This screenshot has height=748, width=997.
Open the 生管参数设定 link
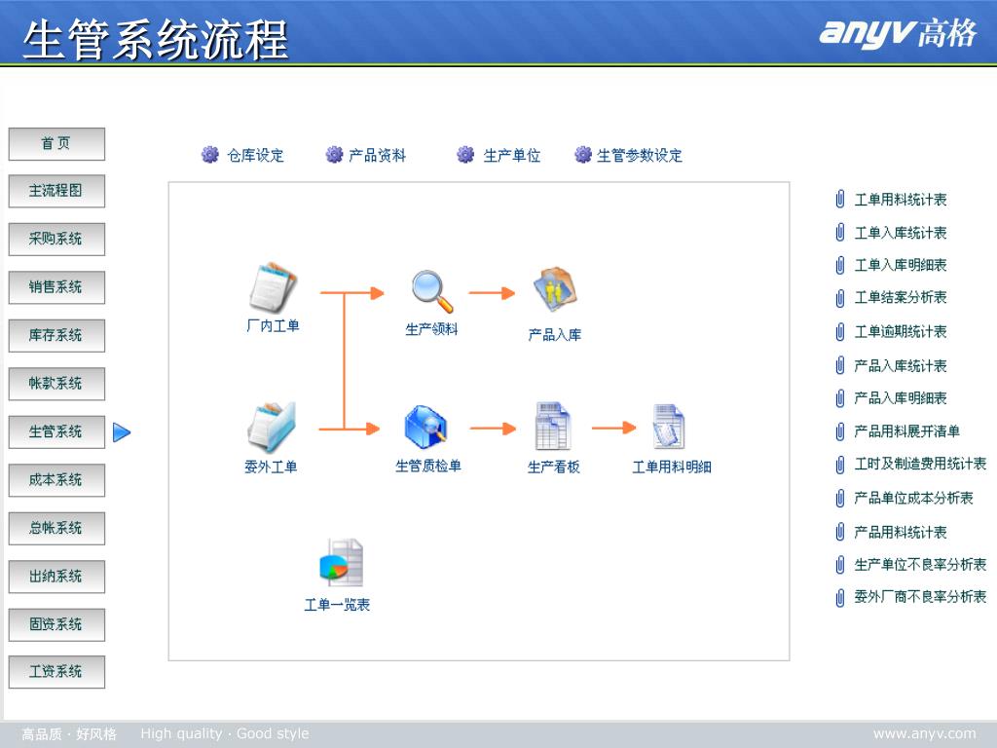pyautogui.click(x=640, y=155)
